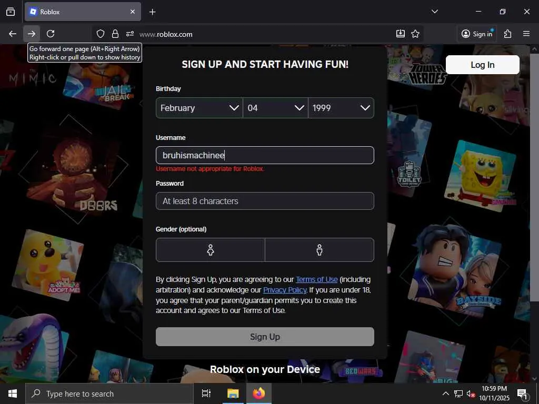Image resolution: width=539 pixels, height=404 pixels.
Task: Click the taskbar search box
Action: pos(109,393)
